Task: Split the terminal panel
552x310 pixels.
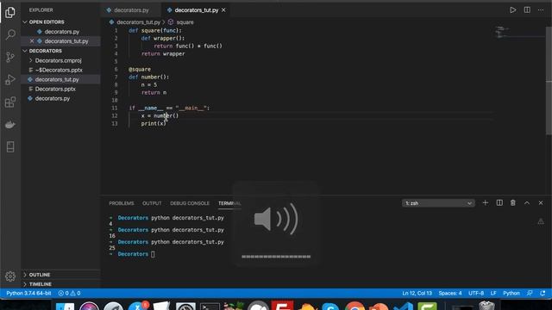Action: point(499,203)
